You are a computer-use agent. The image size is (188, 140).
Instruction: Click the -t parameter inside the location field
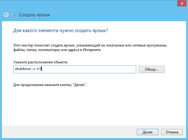click(x=37, y=69)
